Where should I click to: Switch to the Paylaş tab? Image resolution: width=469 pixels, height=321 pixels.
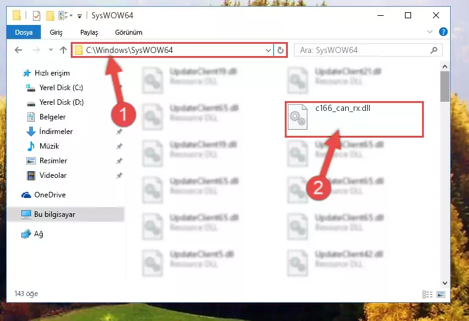(x=89, y=32)
